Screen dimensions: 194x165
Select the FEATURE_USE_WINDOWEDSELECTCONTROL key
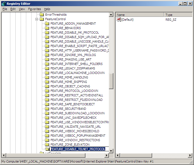[x=80, y=122]
